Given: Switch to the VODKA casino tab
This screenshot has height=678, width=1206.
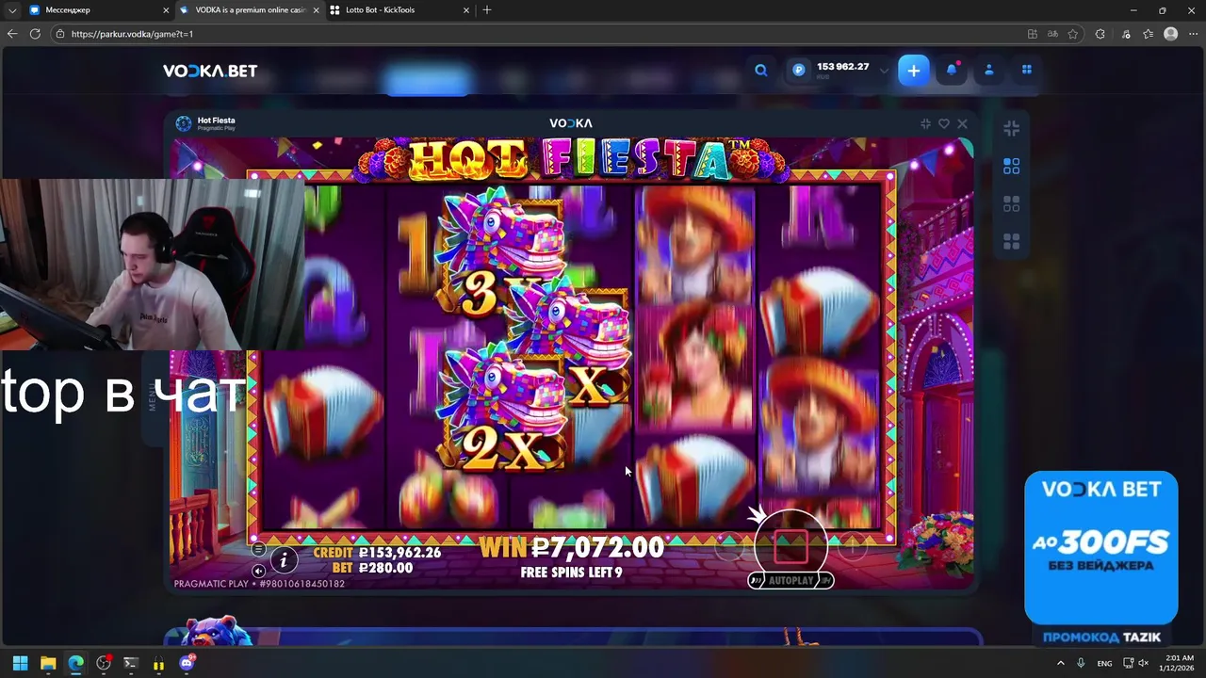Looking at the screenshot, I should pos(248,10).
